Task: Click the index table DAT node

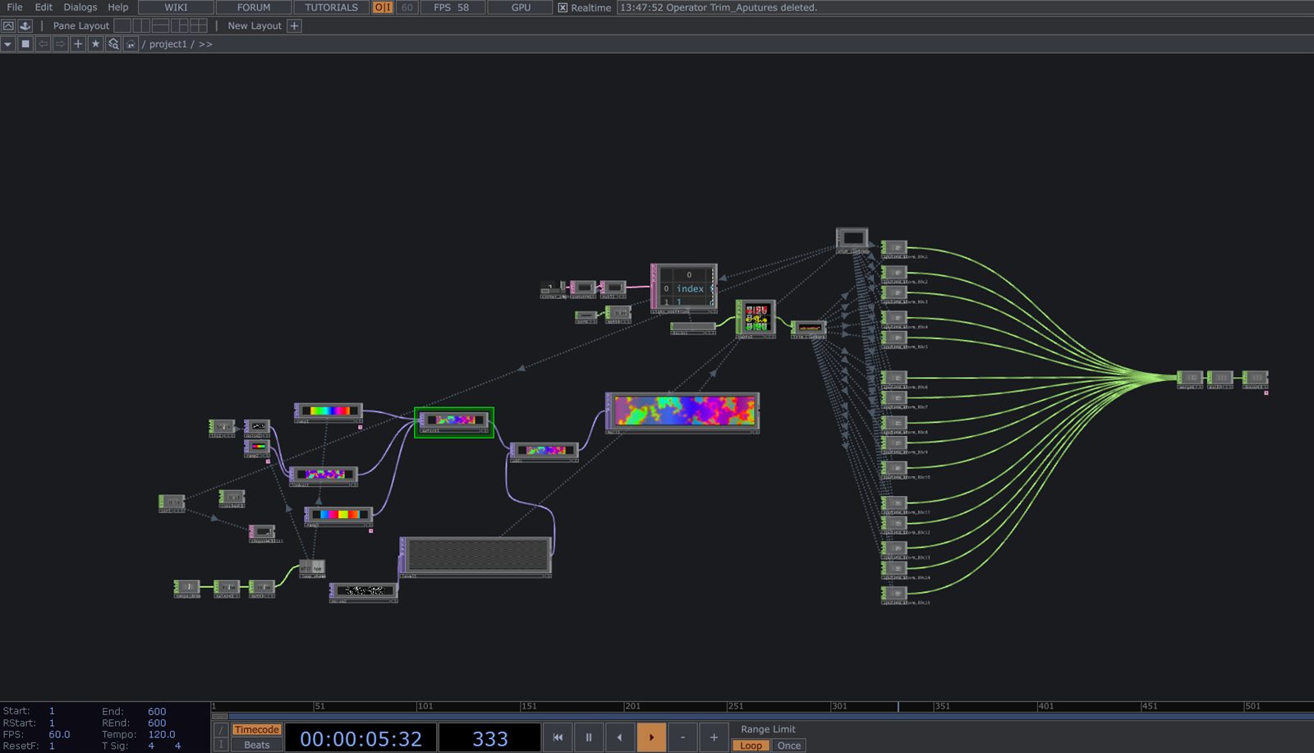Action: [684, 288]
